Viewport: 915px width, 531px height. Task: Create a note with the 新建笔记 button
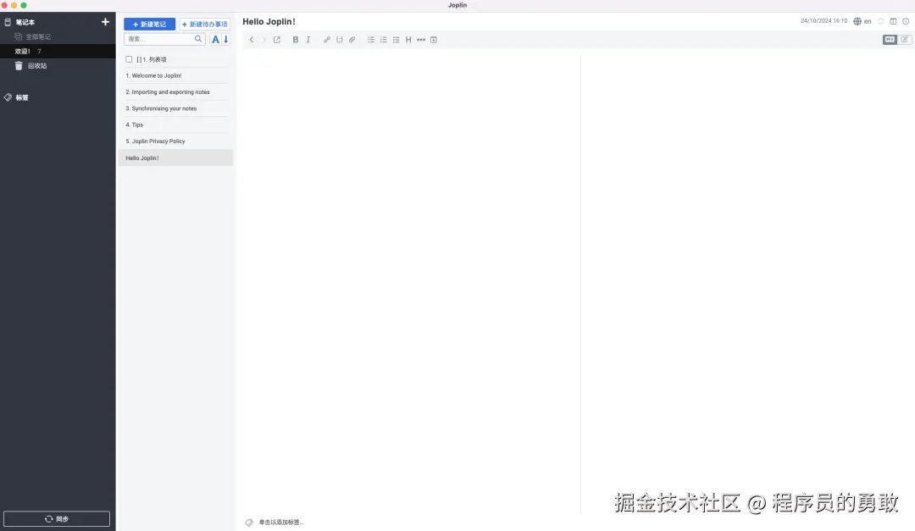(150, 24)
